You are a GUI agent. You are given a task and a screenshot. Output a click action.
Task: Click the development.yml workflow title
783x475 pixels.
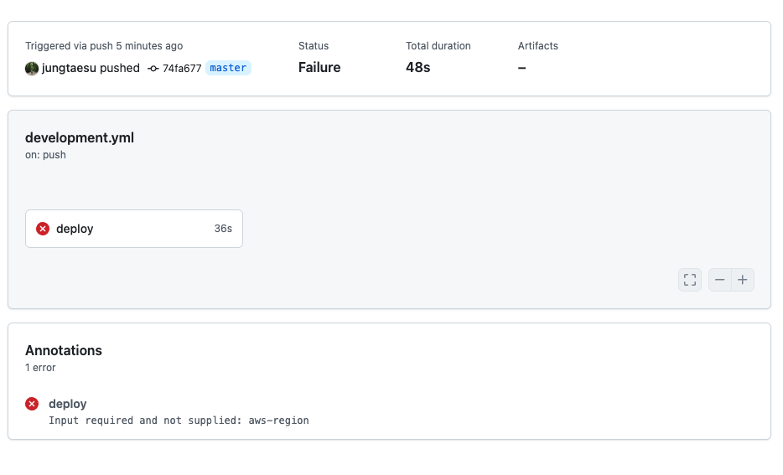coord(80,137)
